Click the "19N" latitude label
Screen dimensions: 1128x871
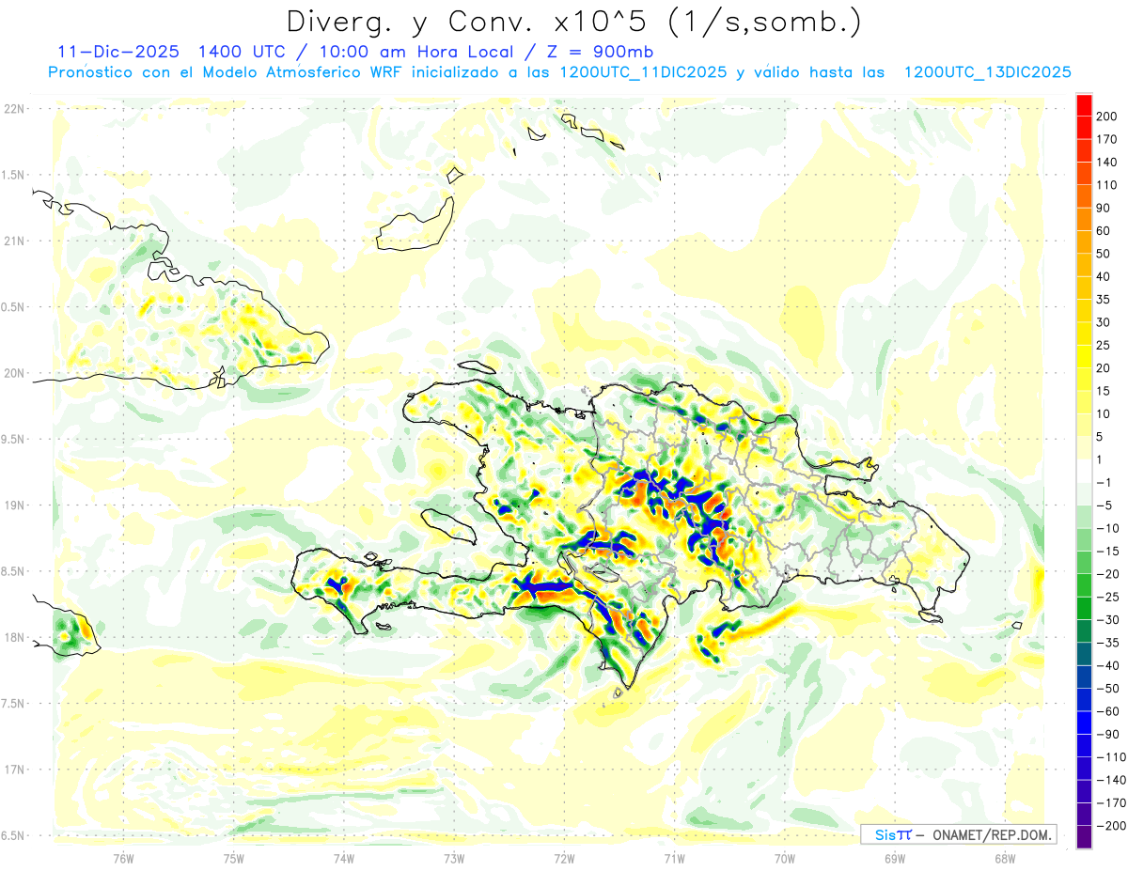click(x=13, y=505)
